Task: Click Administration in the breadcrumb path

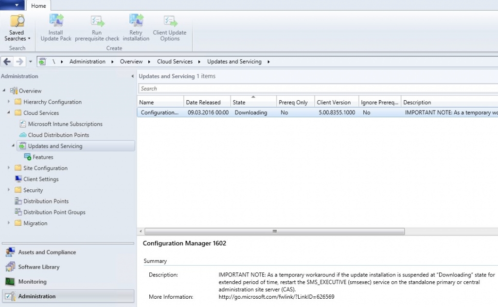Action: [88, 62]
